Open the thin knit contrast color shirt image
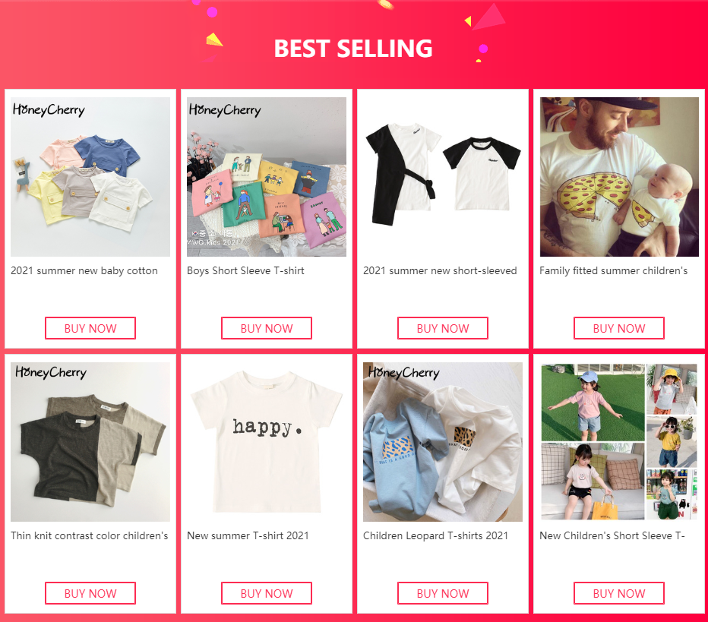This screenshot has height=622, width=708. coord(90,442)
